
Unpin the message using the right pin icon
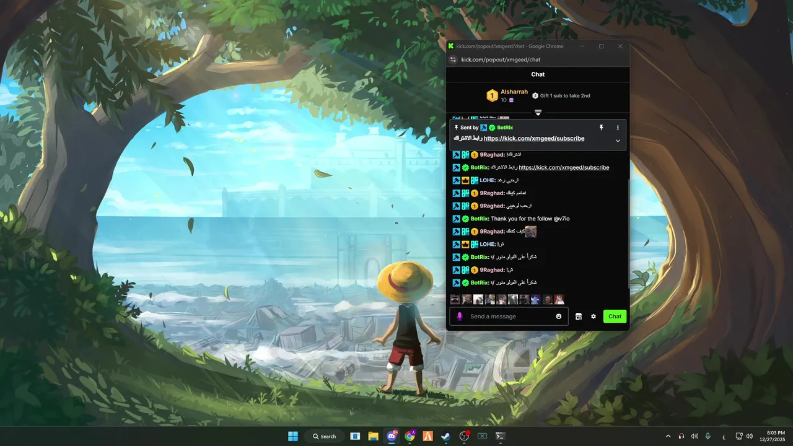(601, 127)
